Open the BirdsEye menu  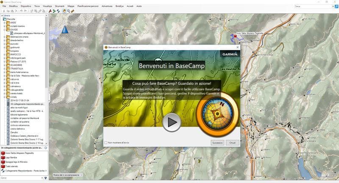click(119, 6)
